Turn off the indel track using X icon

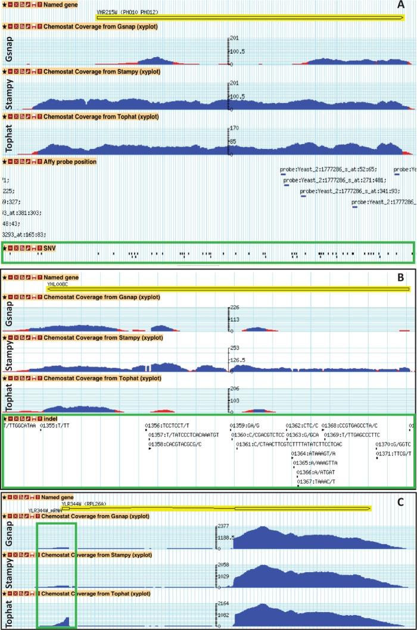[17, 419]
